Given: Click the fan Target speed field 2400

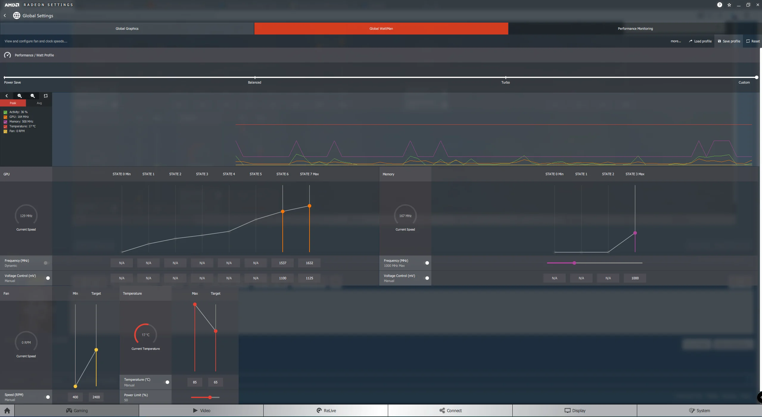Looking at the screenshot, I should (96, 397).
